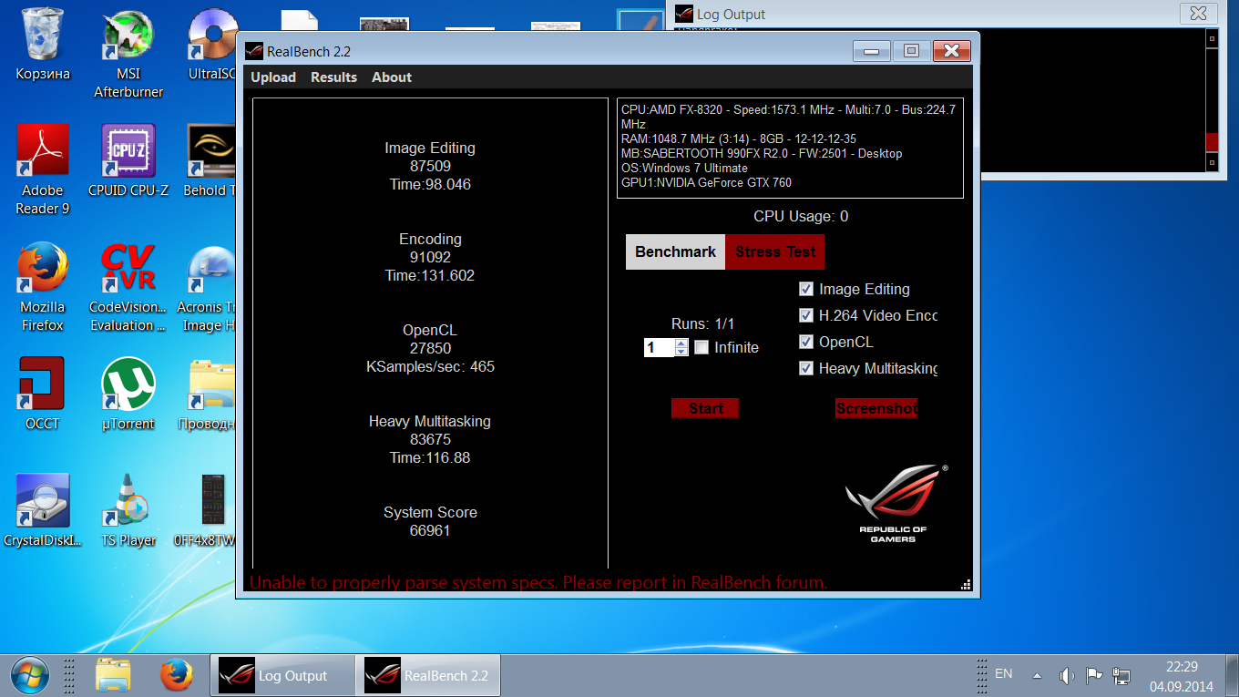This screenshot has width=1239, height=697.
Task: Toggle the Image Editing benchmark checkbox
Action: 805,289
